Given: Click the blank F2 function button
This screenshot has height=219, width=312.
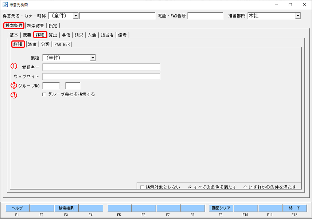Looking at the screenshot, I should click(42, 208).
